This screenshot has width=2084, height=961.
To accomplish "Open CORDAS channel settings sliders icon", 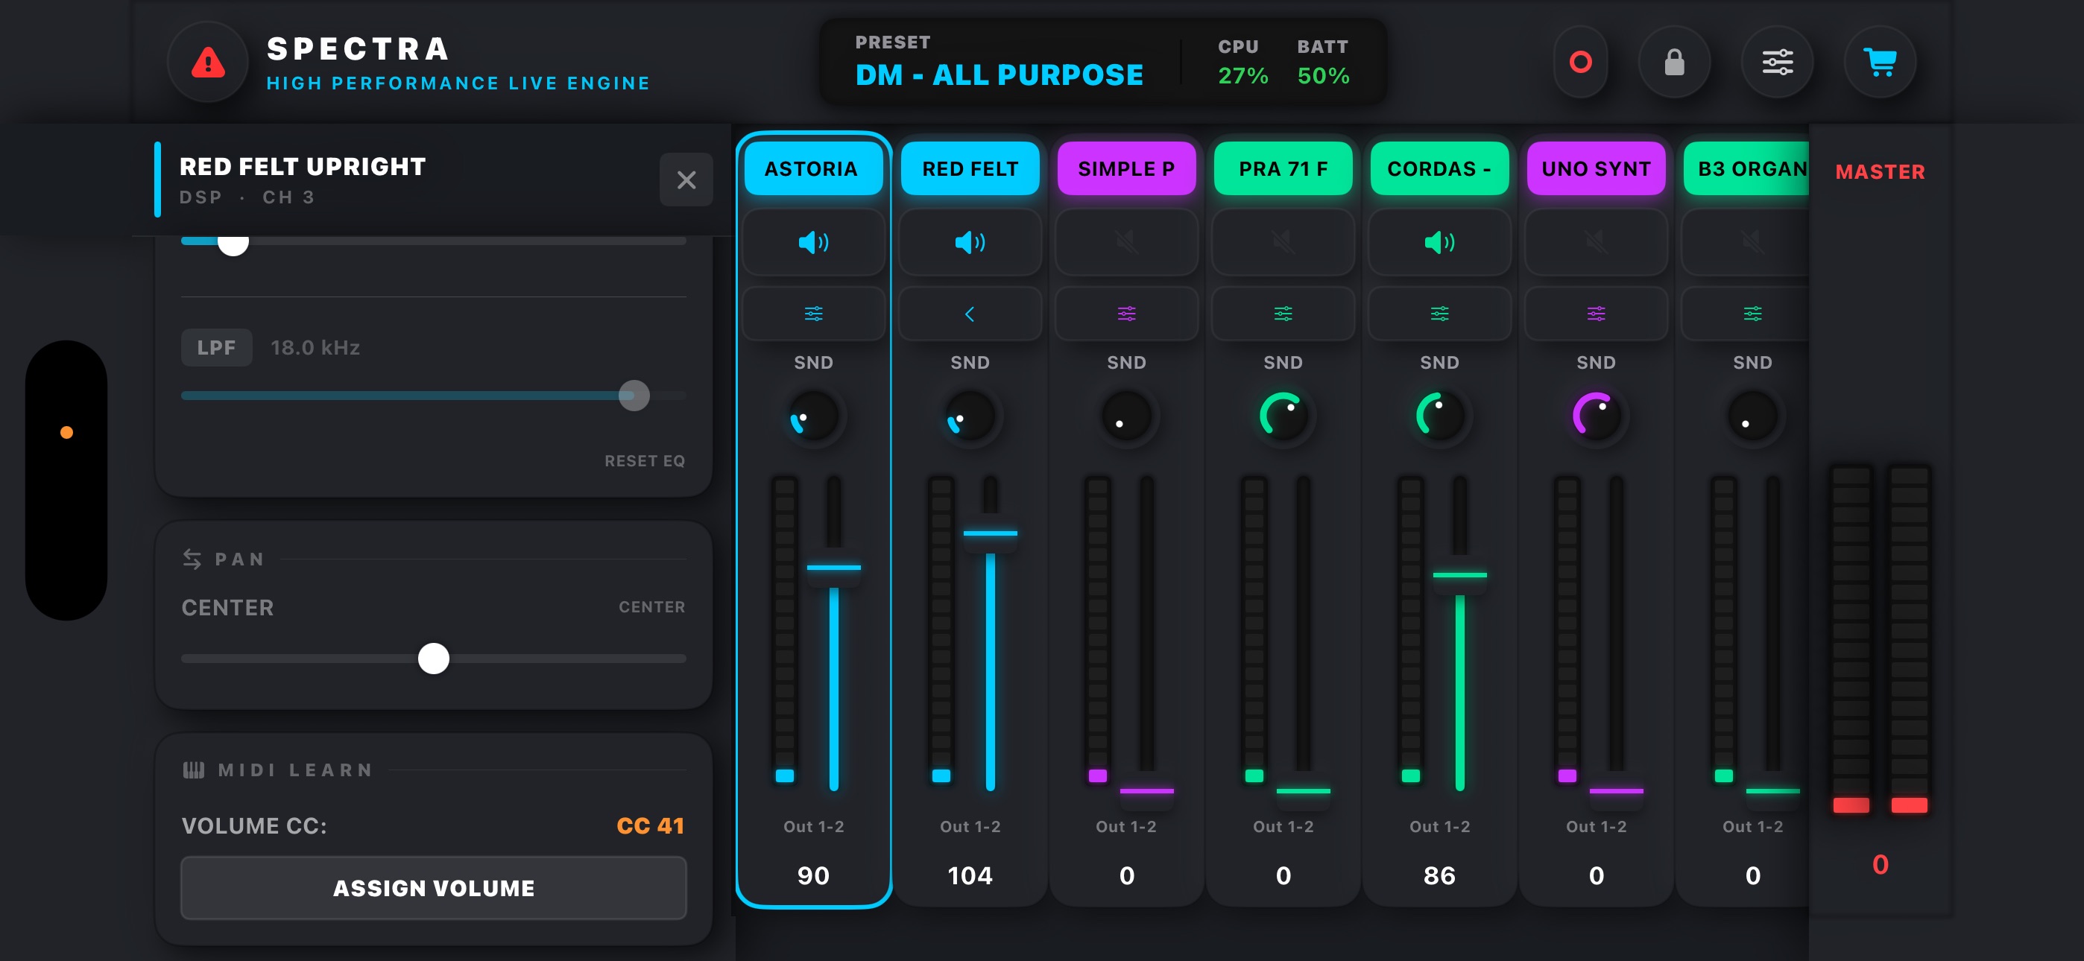I will (1439, 313).
